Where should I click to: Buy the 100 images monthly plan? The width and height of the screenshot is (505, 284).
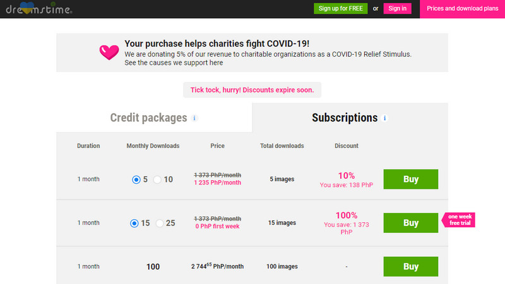(411, 266)
